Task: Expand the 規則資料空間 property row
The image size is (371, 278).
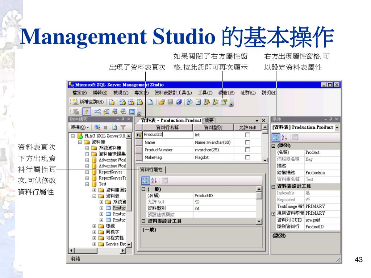Action: [274, 214]
